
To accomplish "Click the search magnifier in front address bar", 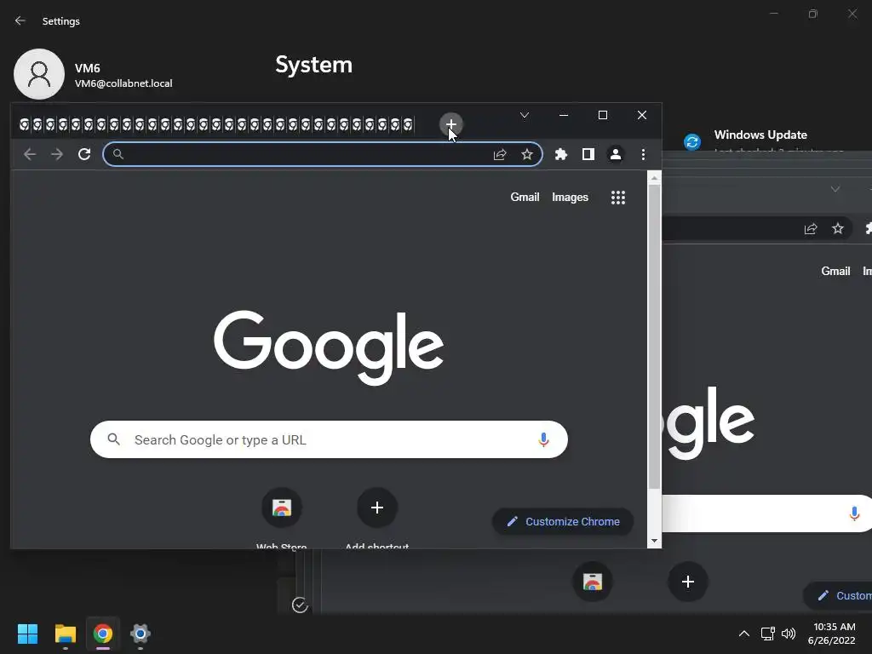I will pos(118,154).
